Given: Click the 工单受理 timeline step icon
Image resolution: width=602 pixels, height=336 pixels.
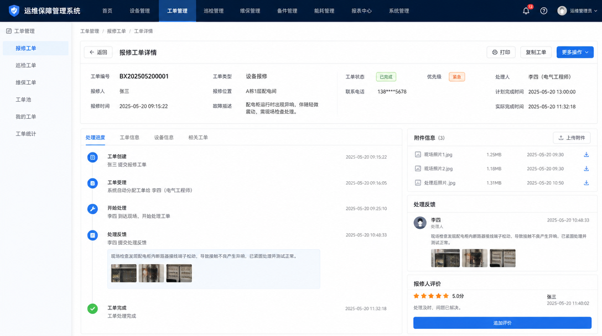Looking at the screenshot, I should coord(92,183).
